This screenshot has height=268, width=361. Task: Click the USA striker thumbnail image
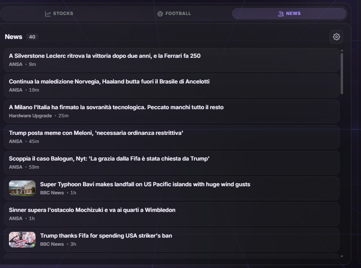(22, 240)
